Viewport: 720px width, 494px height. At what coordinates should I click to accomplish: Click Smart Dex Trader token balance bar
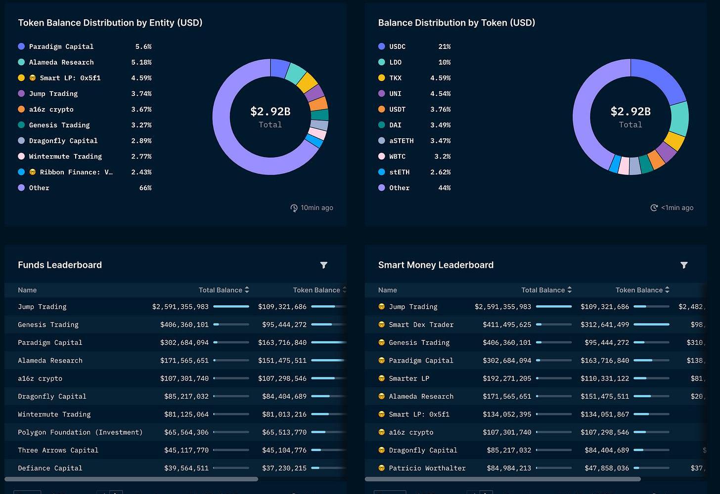click(652, 325)
